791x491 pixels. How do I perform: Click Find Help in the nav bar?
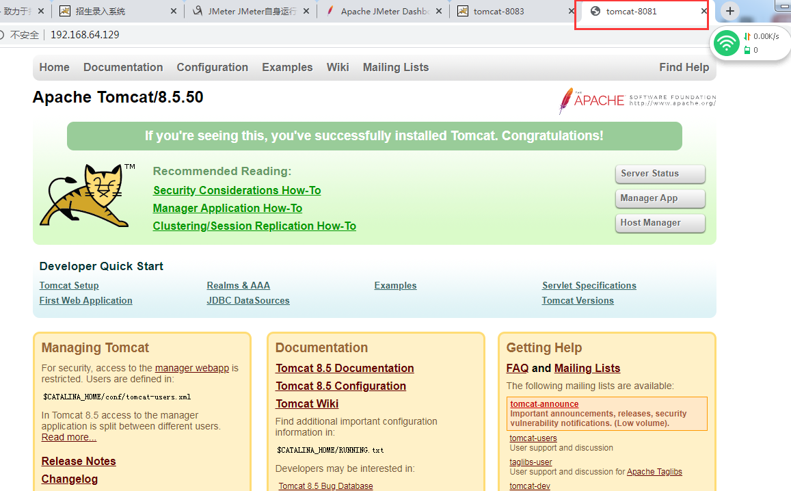684,67
